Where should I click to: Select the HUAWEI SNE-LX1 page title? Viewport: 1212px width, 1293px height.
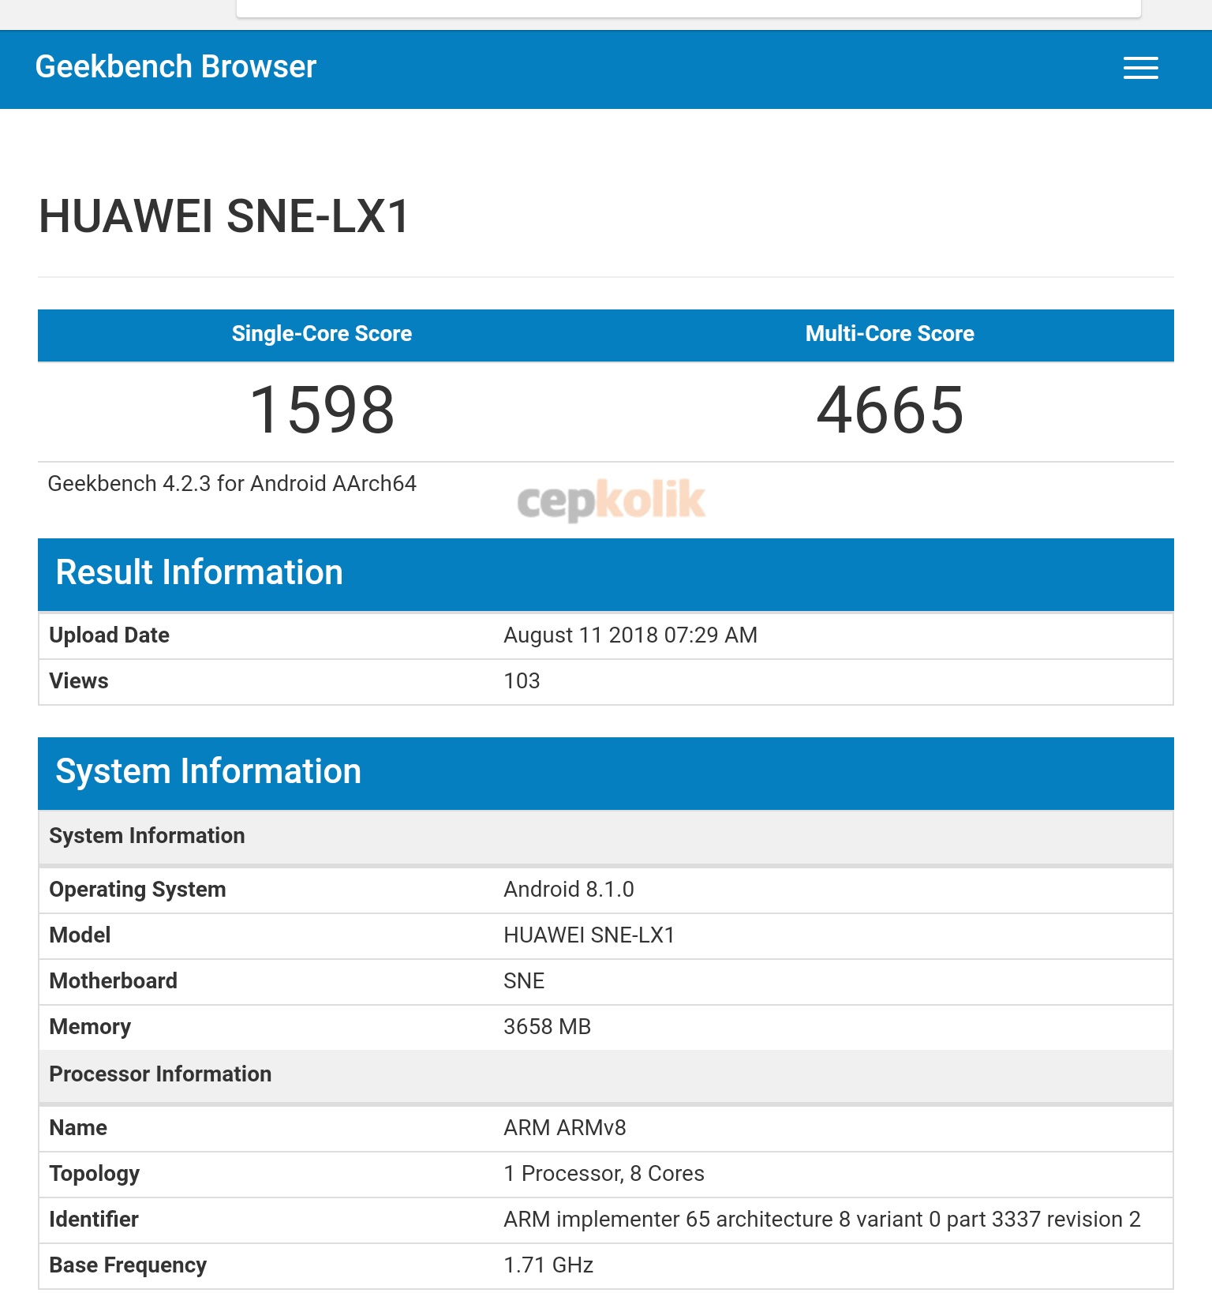click(x=224, y=216)
